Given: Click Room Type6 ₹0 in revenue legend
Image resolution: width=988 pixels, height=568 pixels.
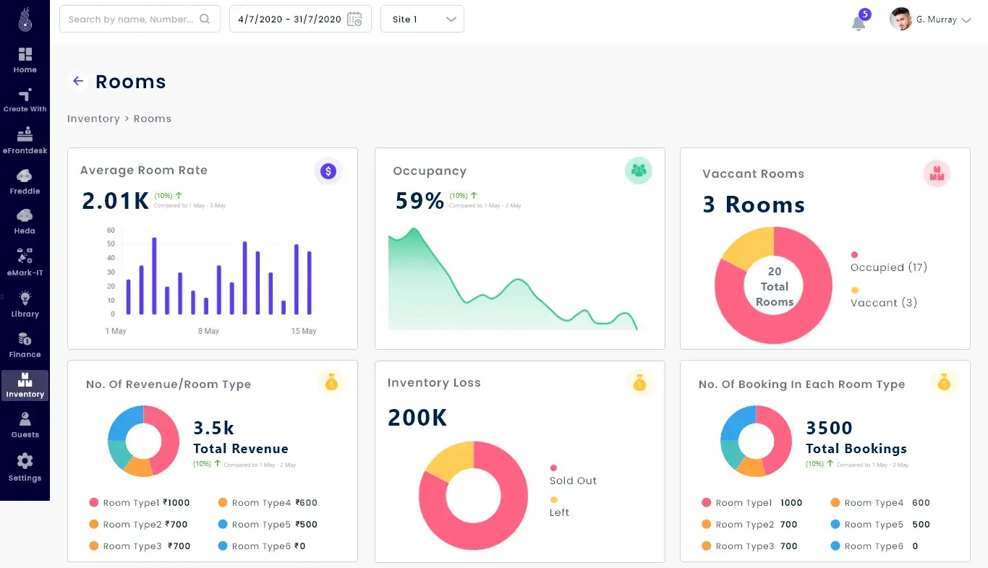Looking at the screenshot, I should pyautogui.click(x=262, y=546).
